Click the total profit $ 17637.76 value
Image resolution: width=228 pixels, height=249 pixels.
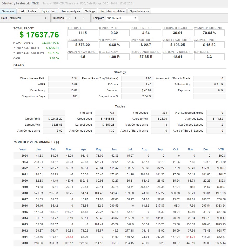pos(39,35)
